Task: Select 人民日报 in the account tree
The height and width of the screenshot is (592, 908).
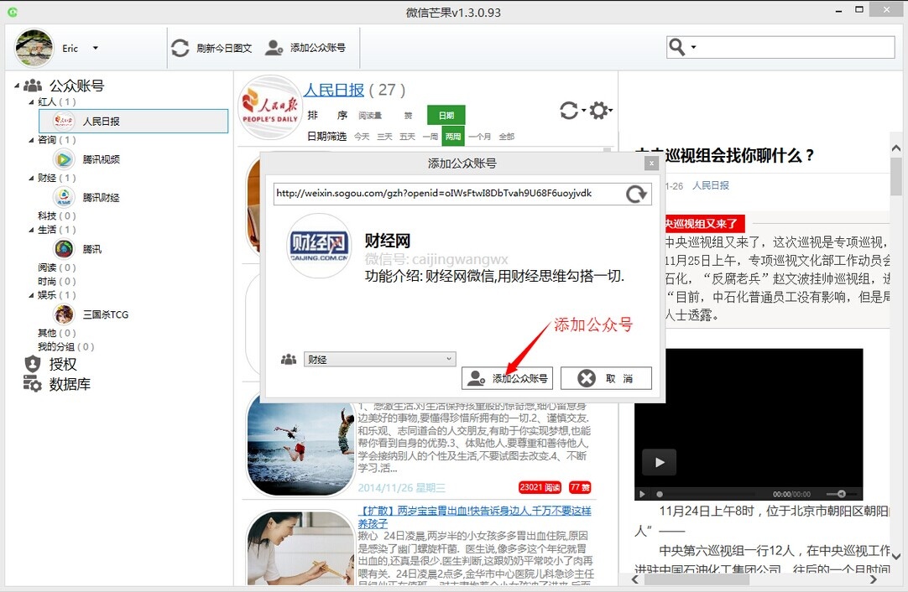Action: [x=133, y=121]
